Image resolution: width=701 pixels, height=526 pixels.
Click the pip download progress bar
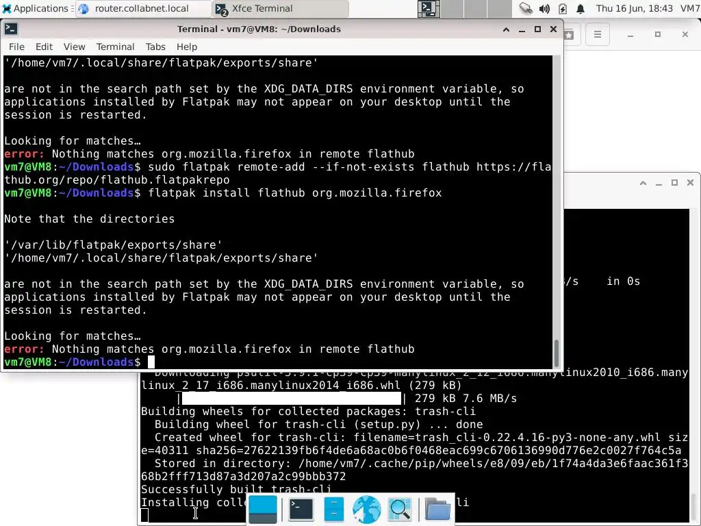(x=292, y=398)
